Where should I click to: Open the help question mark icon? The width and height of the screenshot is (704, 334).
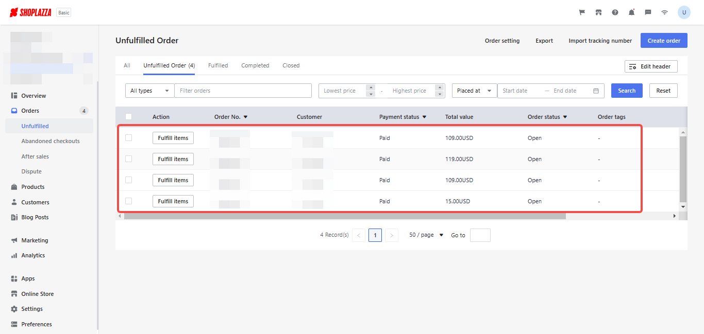tap(615, 12)
